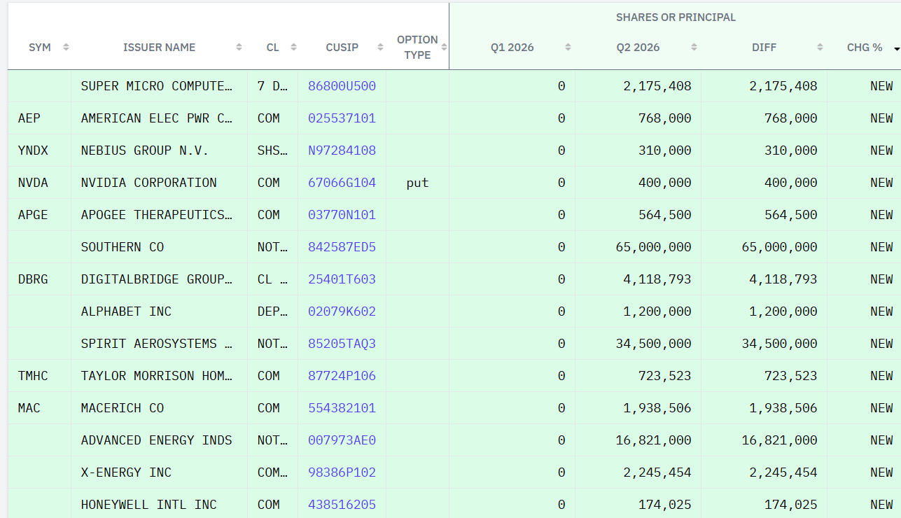Click SHARES OR PRINCIPAL group header
Viewport: 901px width, 518px height.
(x=676, y=17)
